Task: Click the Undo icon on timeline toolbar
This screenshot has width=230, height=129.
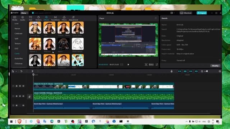Action: tap(21, 71)
